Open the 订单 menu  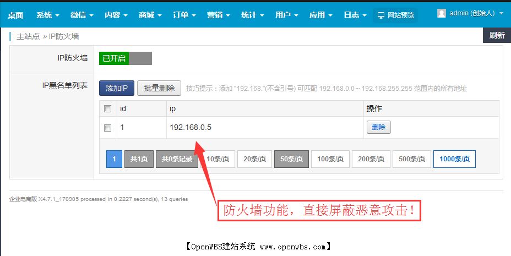[184, 15]
